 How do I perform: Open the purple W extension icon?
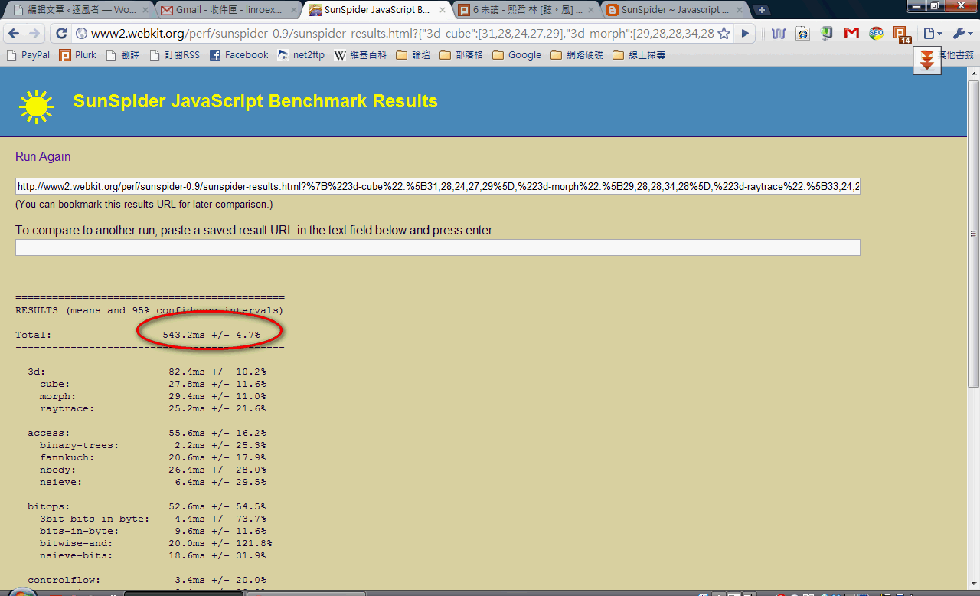click(779, 34)
